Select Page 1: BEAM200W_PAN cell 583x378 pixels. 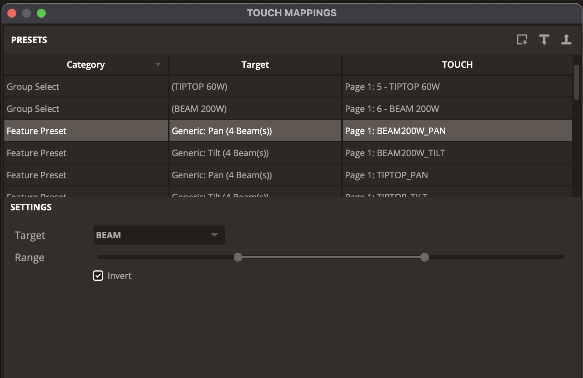pos(457,131)
